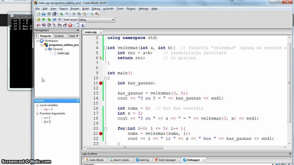Toggle the breakpoint on line 11
Viewport: 294px width, 165px height.
click(101, 83)
